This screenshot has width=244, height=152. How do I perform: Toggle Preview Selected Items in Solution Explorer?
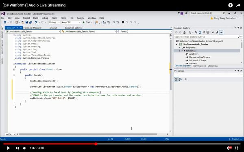(x=221, y=32)
